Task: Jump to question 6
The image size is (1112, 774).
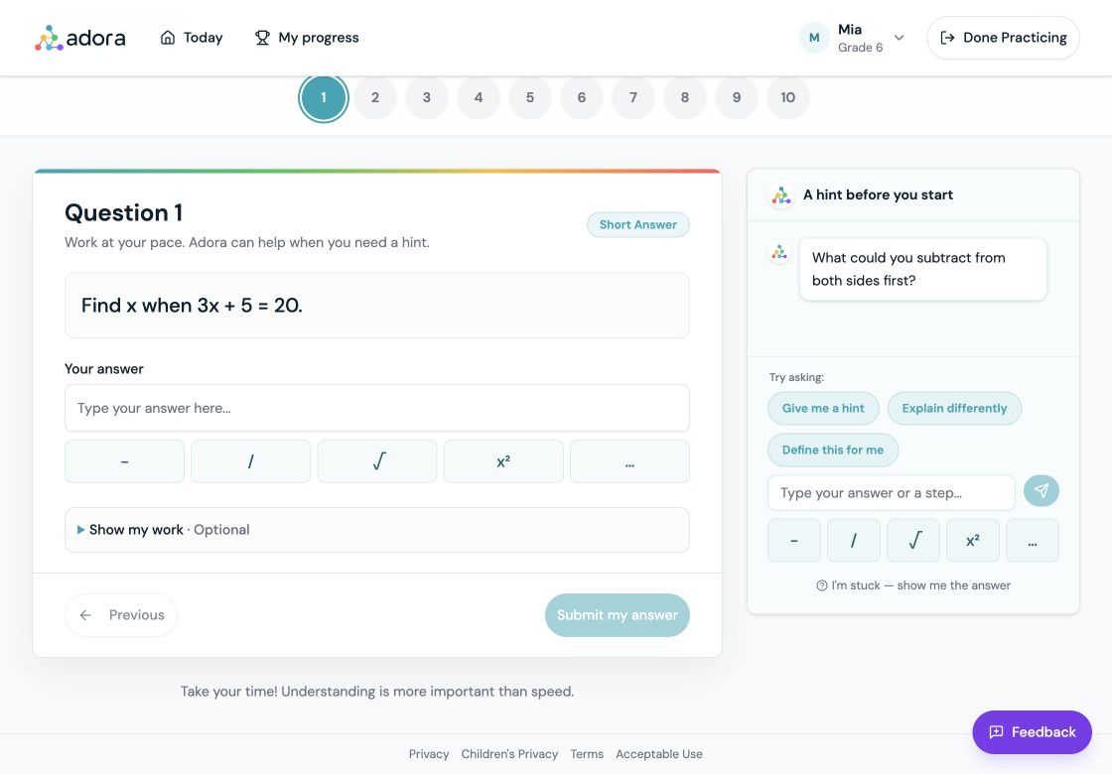Action: (x=582, y=98)
